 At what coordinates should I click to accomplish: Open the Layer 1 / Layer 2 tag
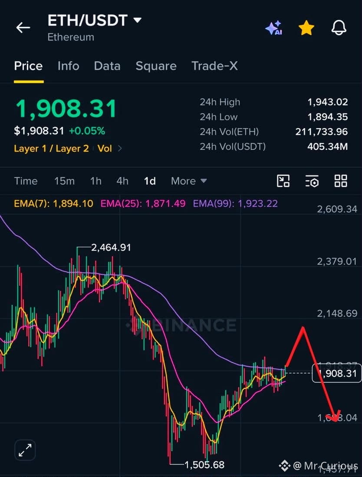[x=51, y=149]
